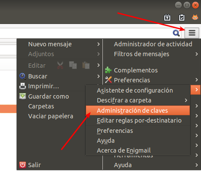The width and height of the screenshot is (201, 189).
Task: Click the orange fox icon
Action: tap(195, 18)
